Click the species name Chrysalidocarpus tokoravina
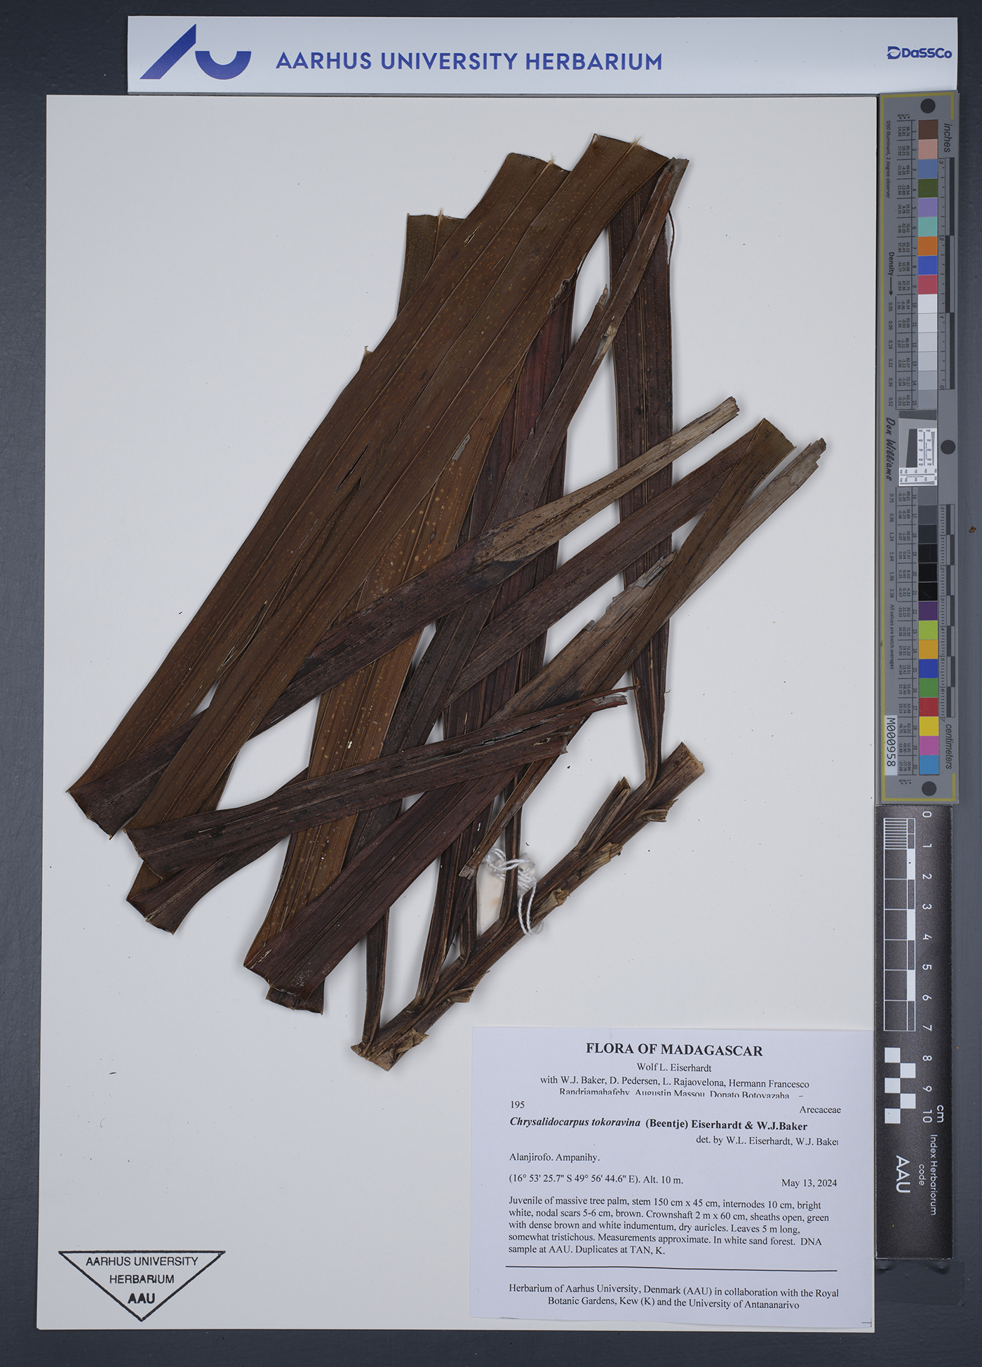 575,1122
